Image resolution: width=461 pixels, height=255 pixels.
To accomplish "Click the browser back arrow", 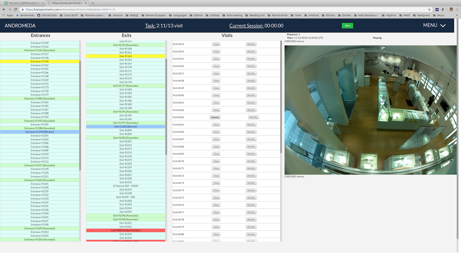I will (x=4, y=10).
